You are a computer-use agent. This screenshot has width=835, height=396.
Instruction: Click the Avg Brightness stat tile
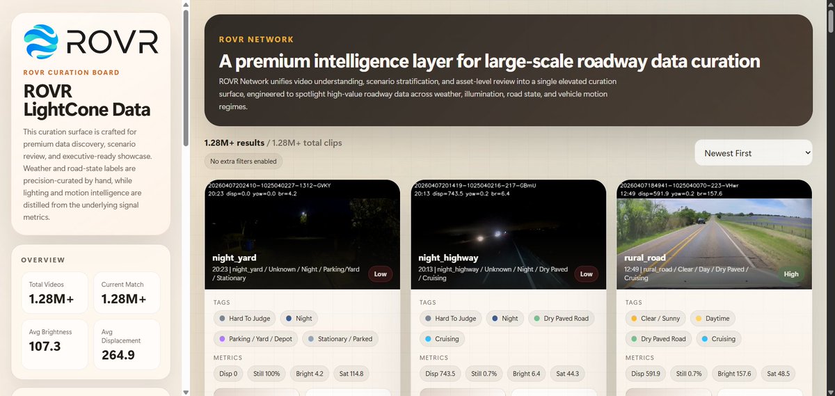tap(54, 343)
